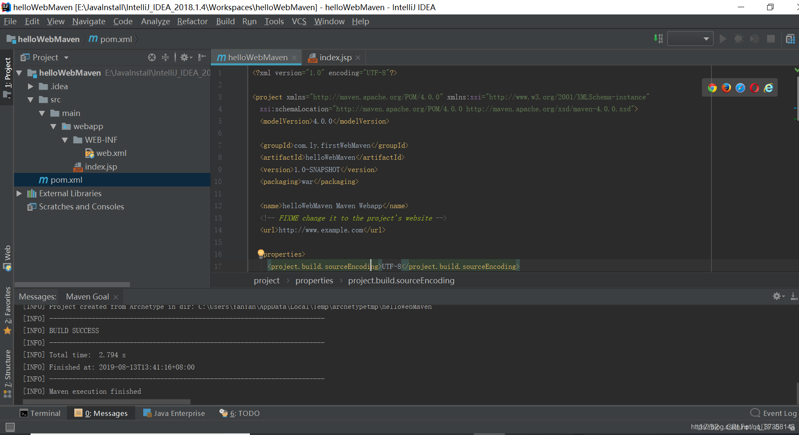
Task: Toggle the 1: Project side tool window
Action: (x=7, y=78)
